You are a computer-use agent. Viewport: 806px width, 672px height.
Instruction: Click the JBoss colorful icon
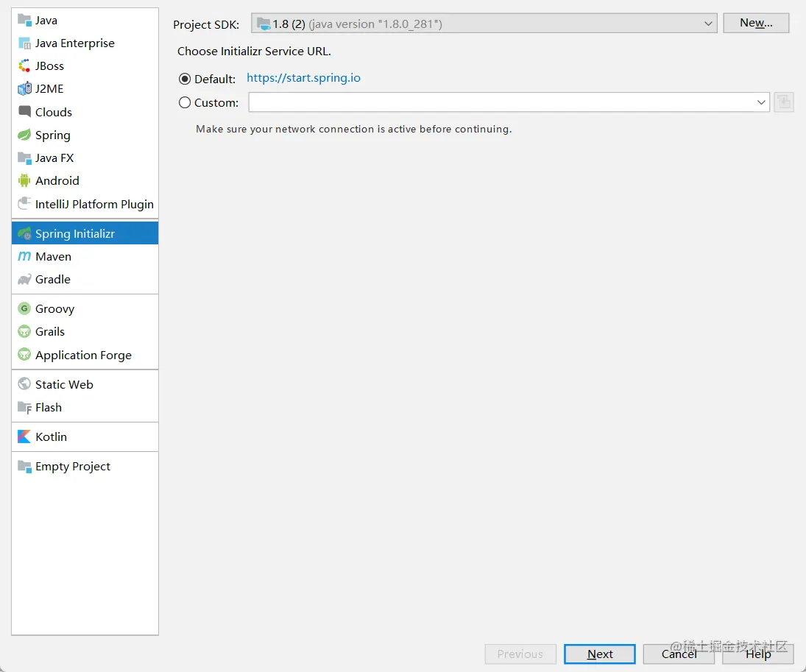click(24, 66)
